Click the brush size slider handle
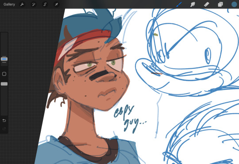 [4, 59]
